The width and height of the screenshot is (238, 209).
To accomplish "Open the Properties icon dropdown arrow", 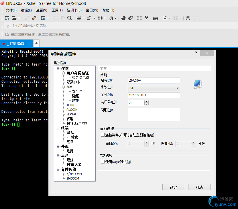I will click(x=48, y=18).
